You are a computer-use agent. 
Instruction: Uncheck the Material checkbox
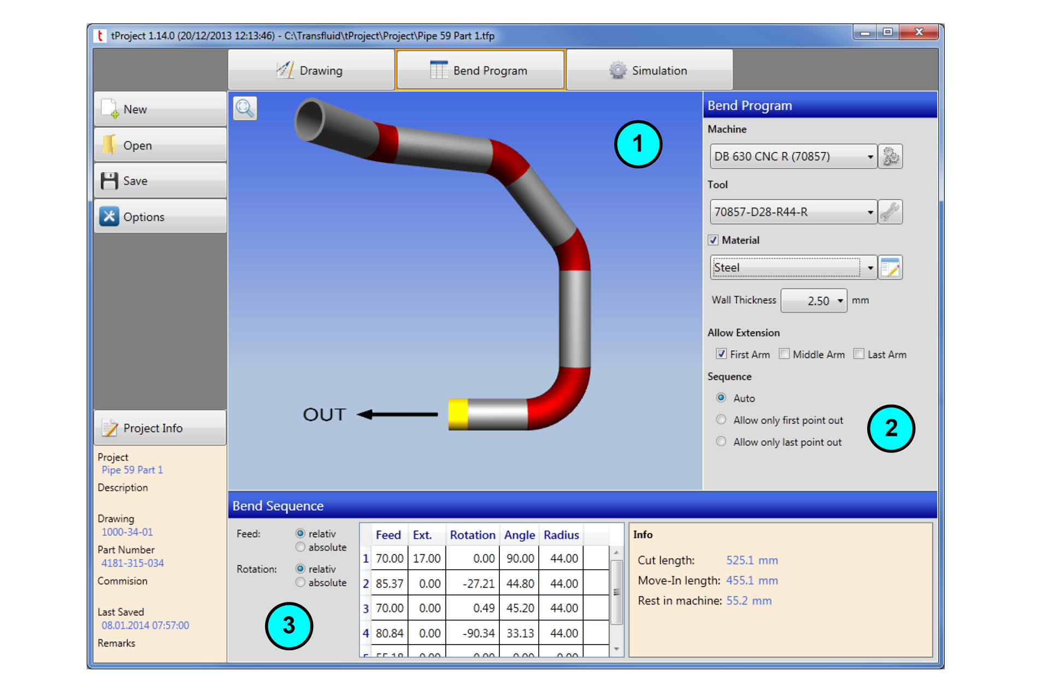(714, 240)
